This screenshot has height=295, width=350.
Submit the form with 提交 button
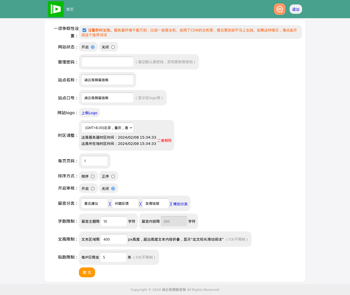click(x=87, y=272)
